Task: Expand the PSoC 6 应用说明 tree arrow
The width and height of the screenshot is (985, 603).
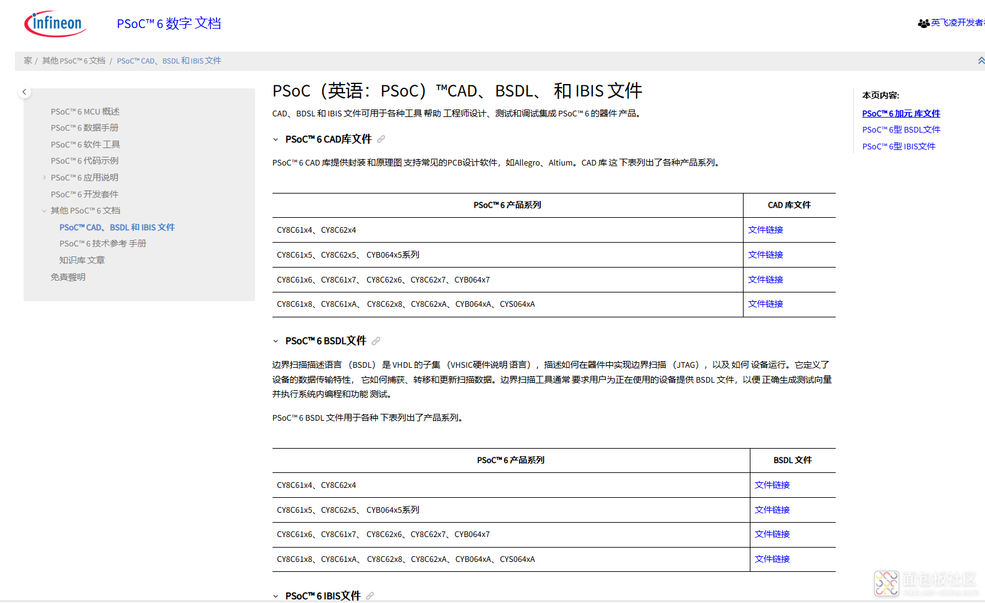Action: [44, 177]
